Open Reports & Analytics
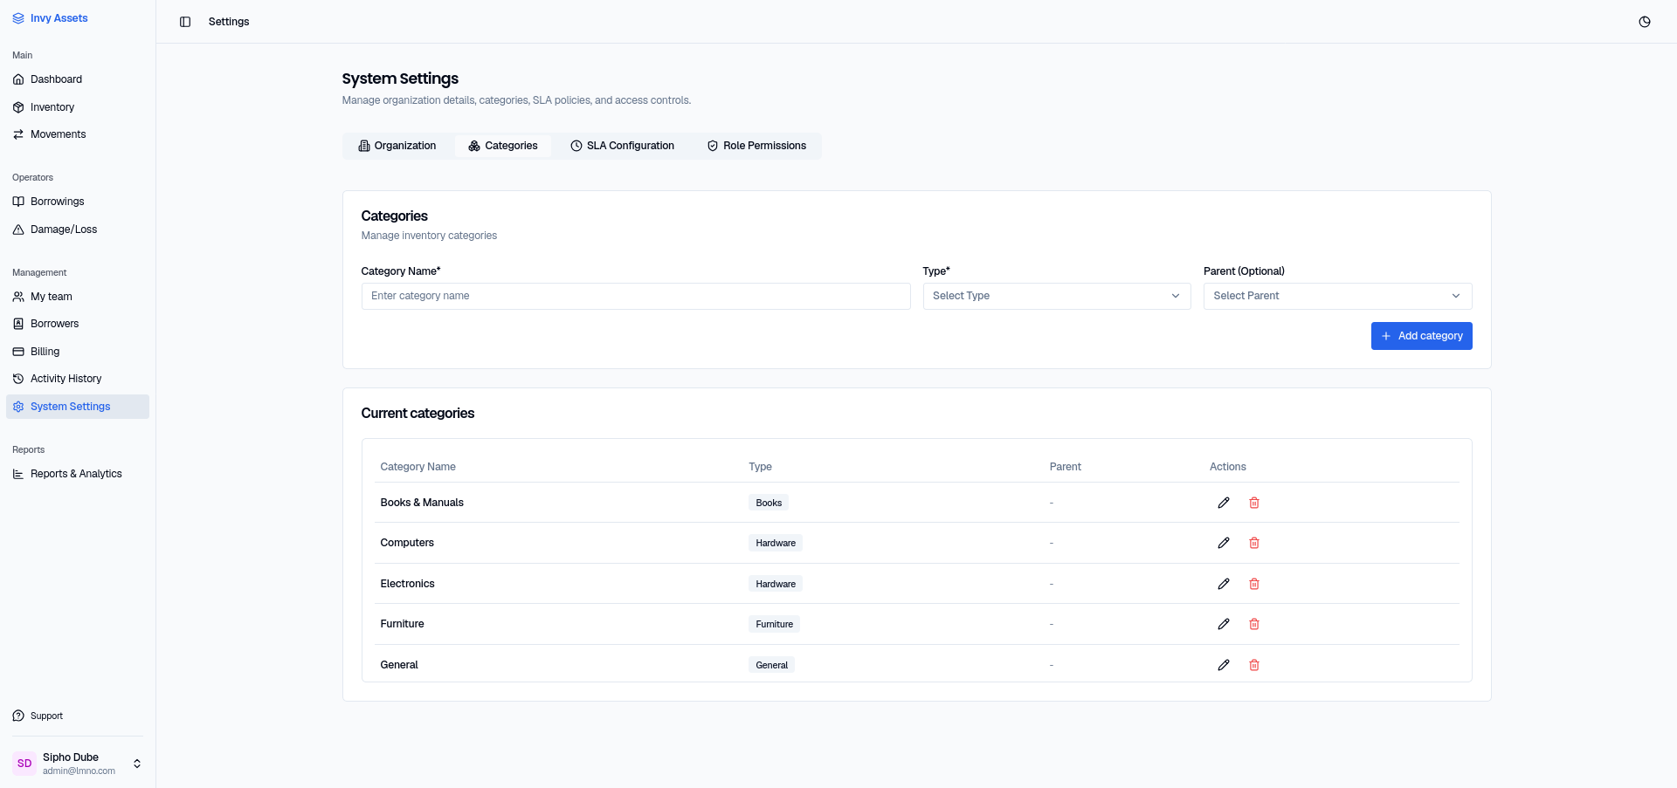This screenshot has width=1677, height=788. click(78, 474)
